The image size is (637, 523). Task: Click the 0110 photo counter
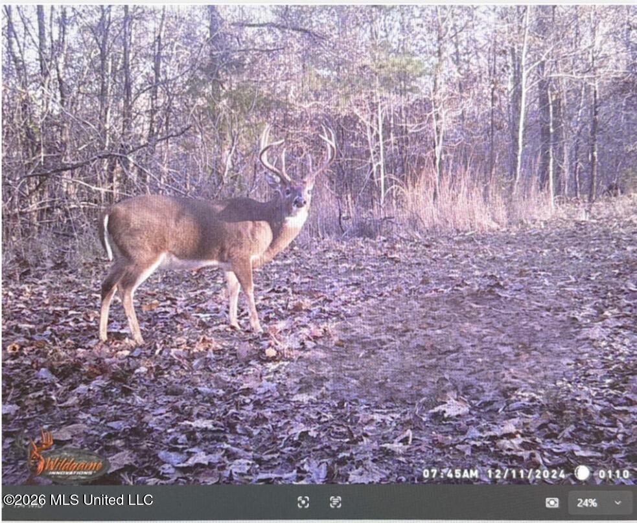point(614,474)
